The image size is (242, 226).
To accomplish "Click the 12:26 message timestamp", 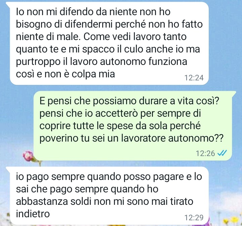I will point(205,153).
